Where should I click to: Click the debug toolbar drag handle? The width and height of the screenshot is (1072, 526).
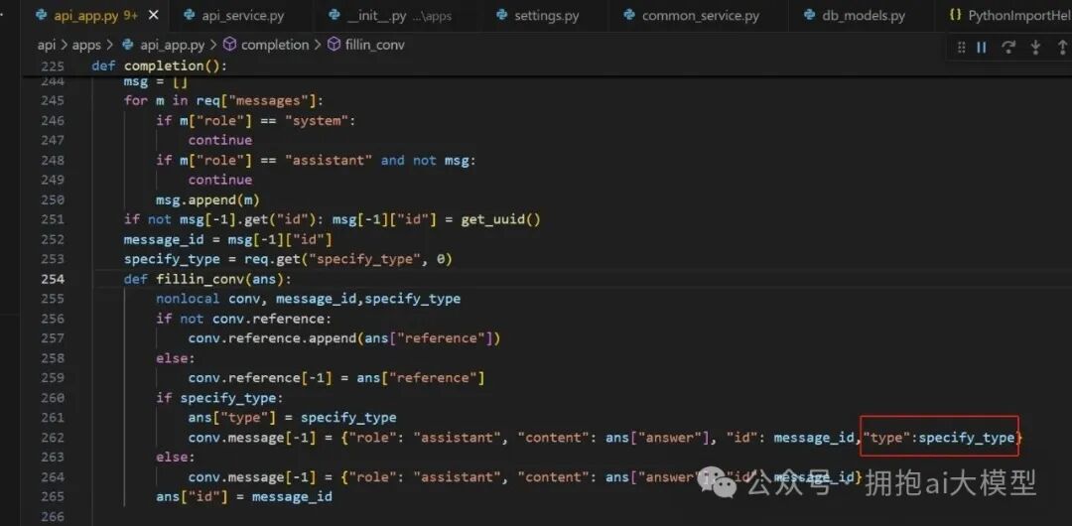(x=961, y=48)
